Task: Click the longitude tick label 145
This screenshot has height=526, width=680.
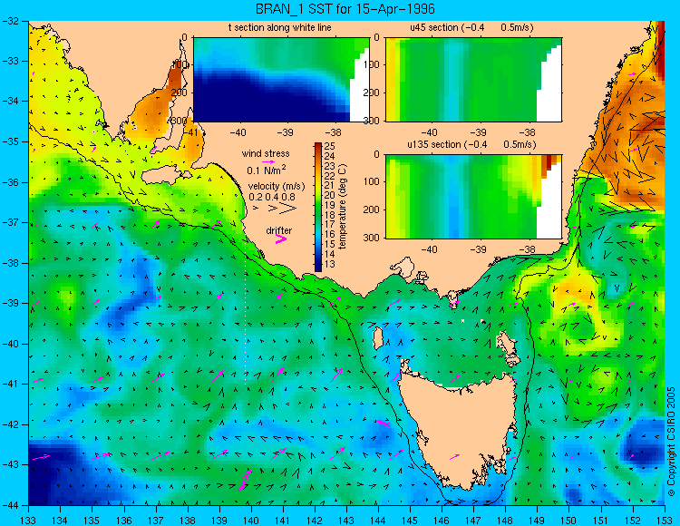Action: (410, 521)
